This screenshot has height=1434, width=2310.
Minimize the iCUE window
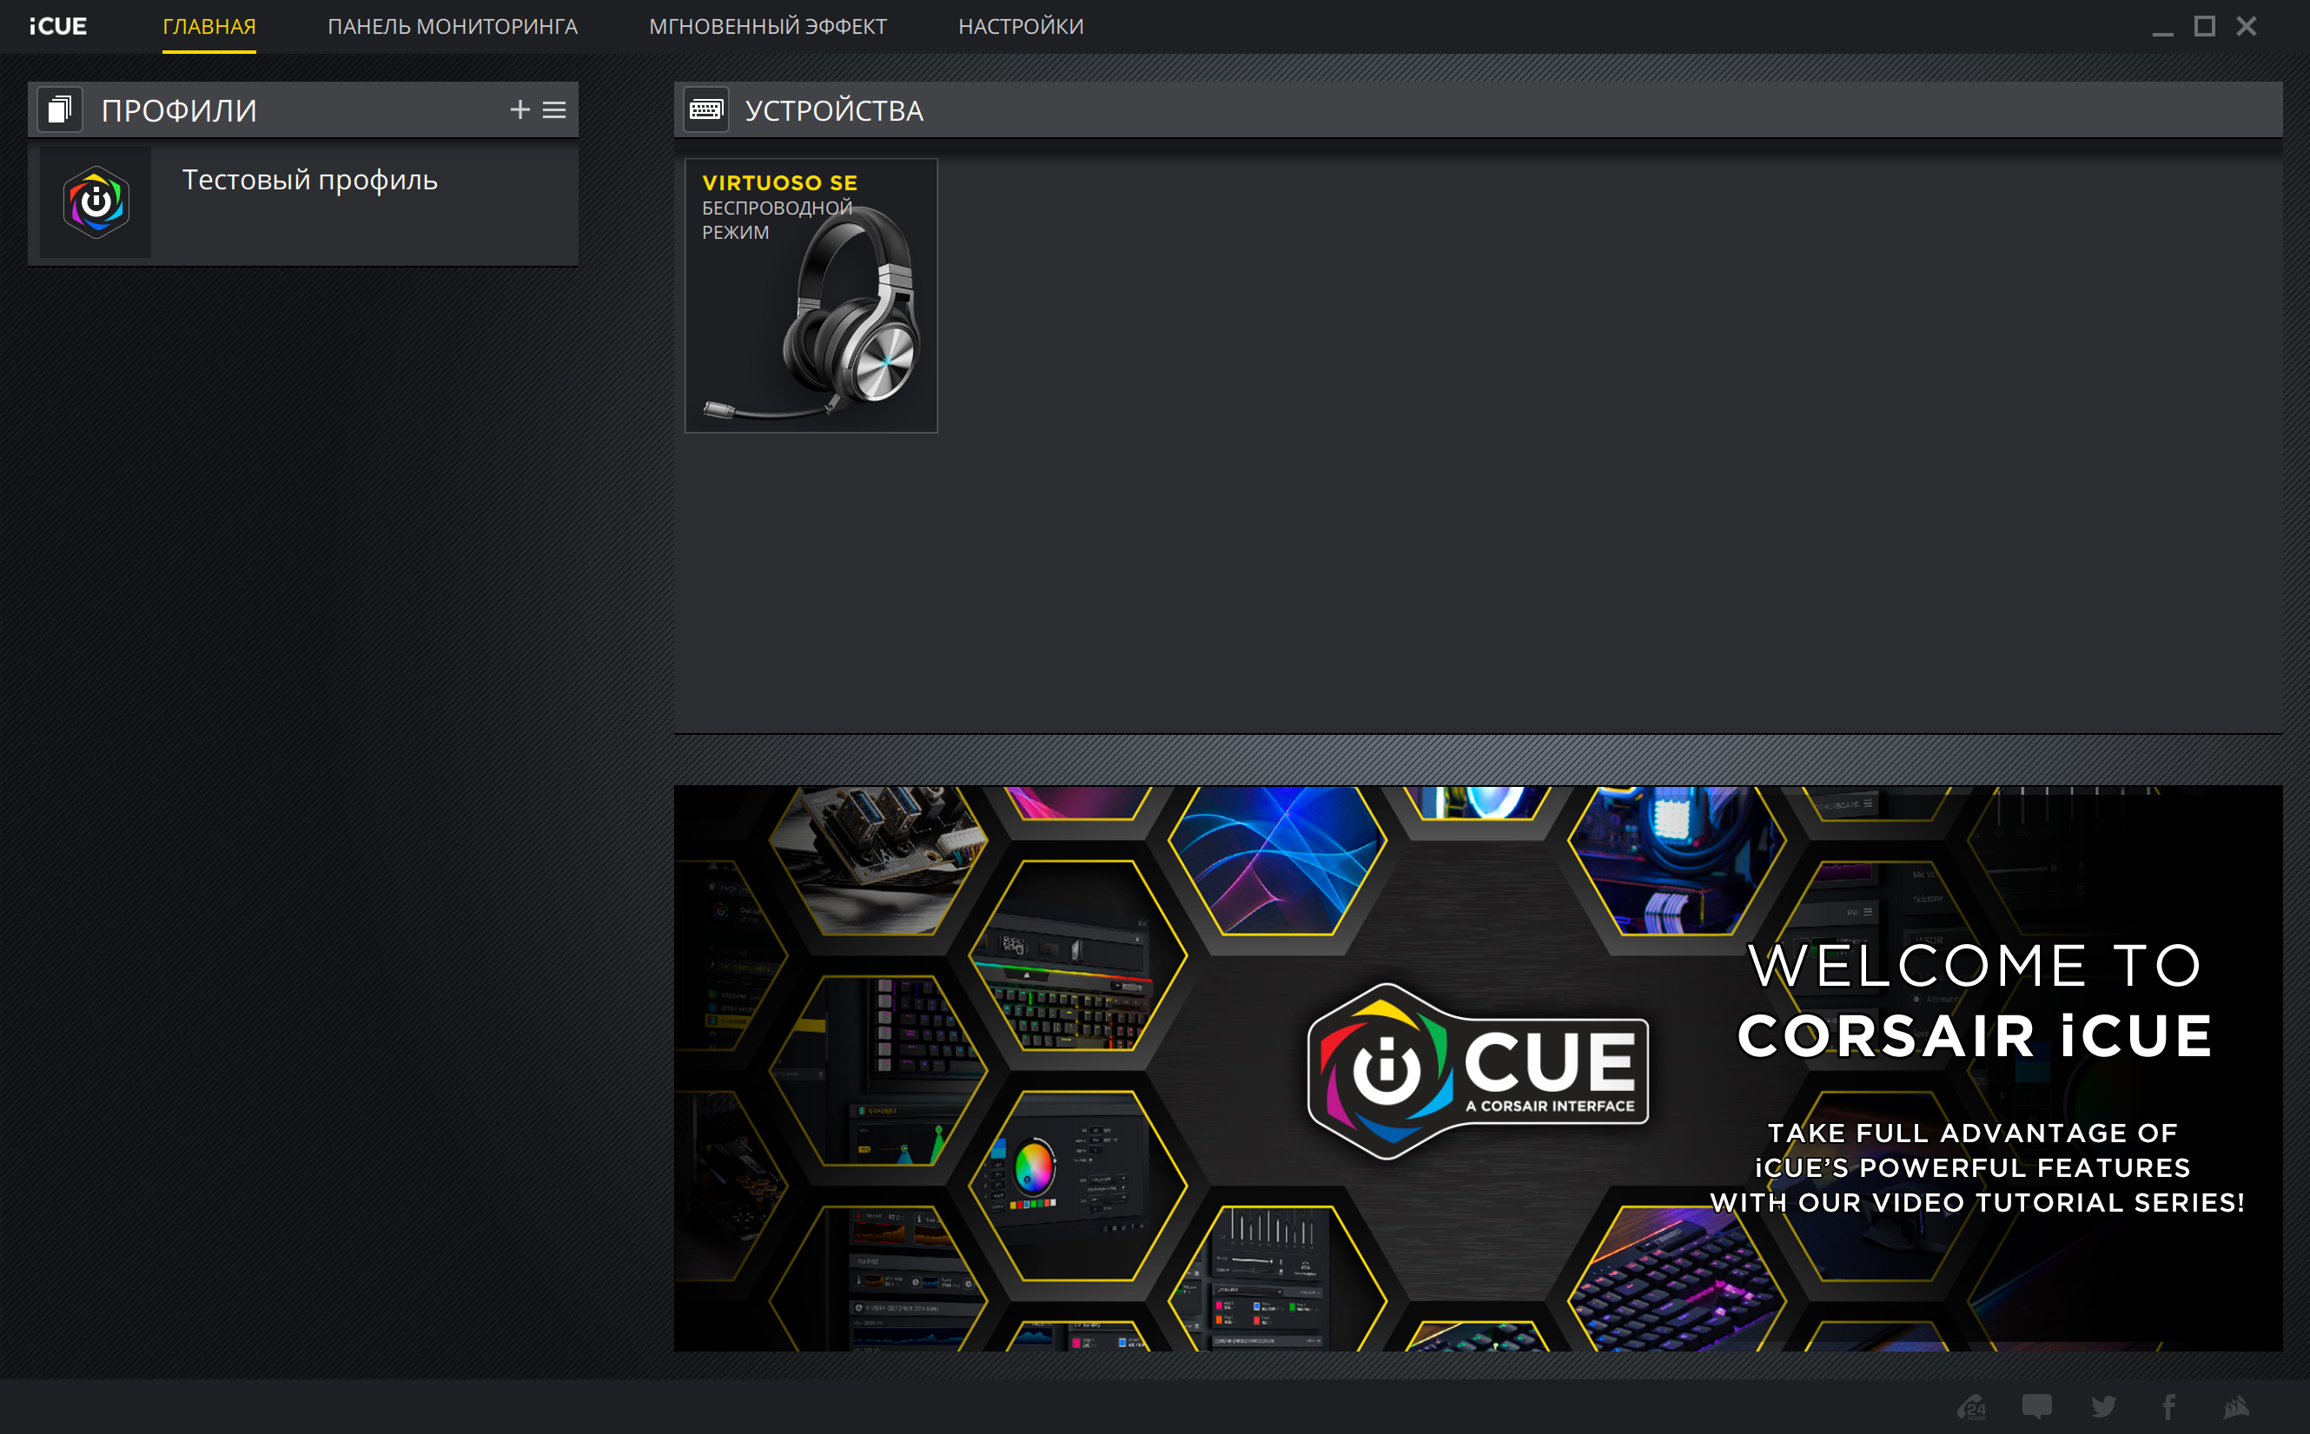[2162, 29]
